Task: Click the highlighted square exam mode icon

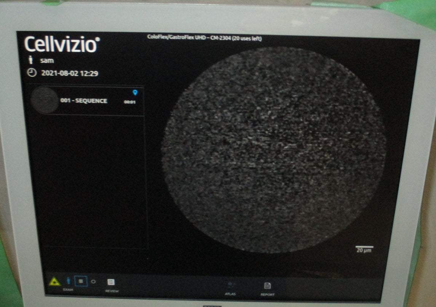Action: (81, 281)
